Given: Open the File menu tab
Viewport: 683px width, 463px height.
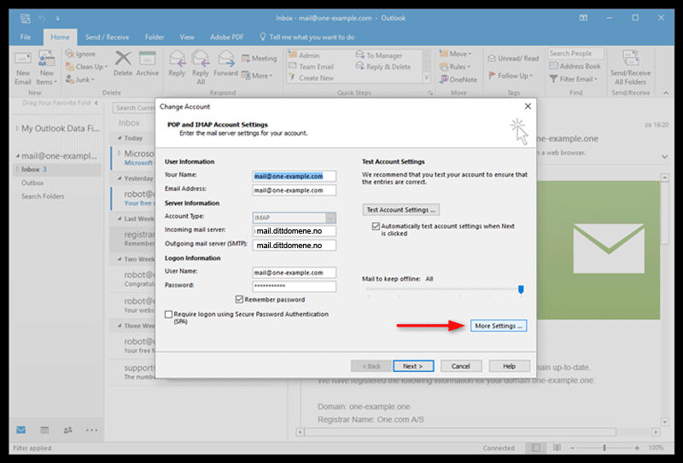Looking at the screenshot, I should pyautogui.click(x=26, y=38).
